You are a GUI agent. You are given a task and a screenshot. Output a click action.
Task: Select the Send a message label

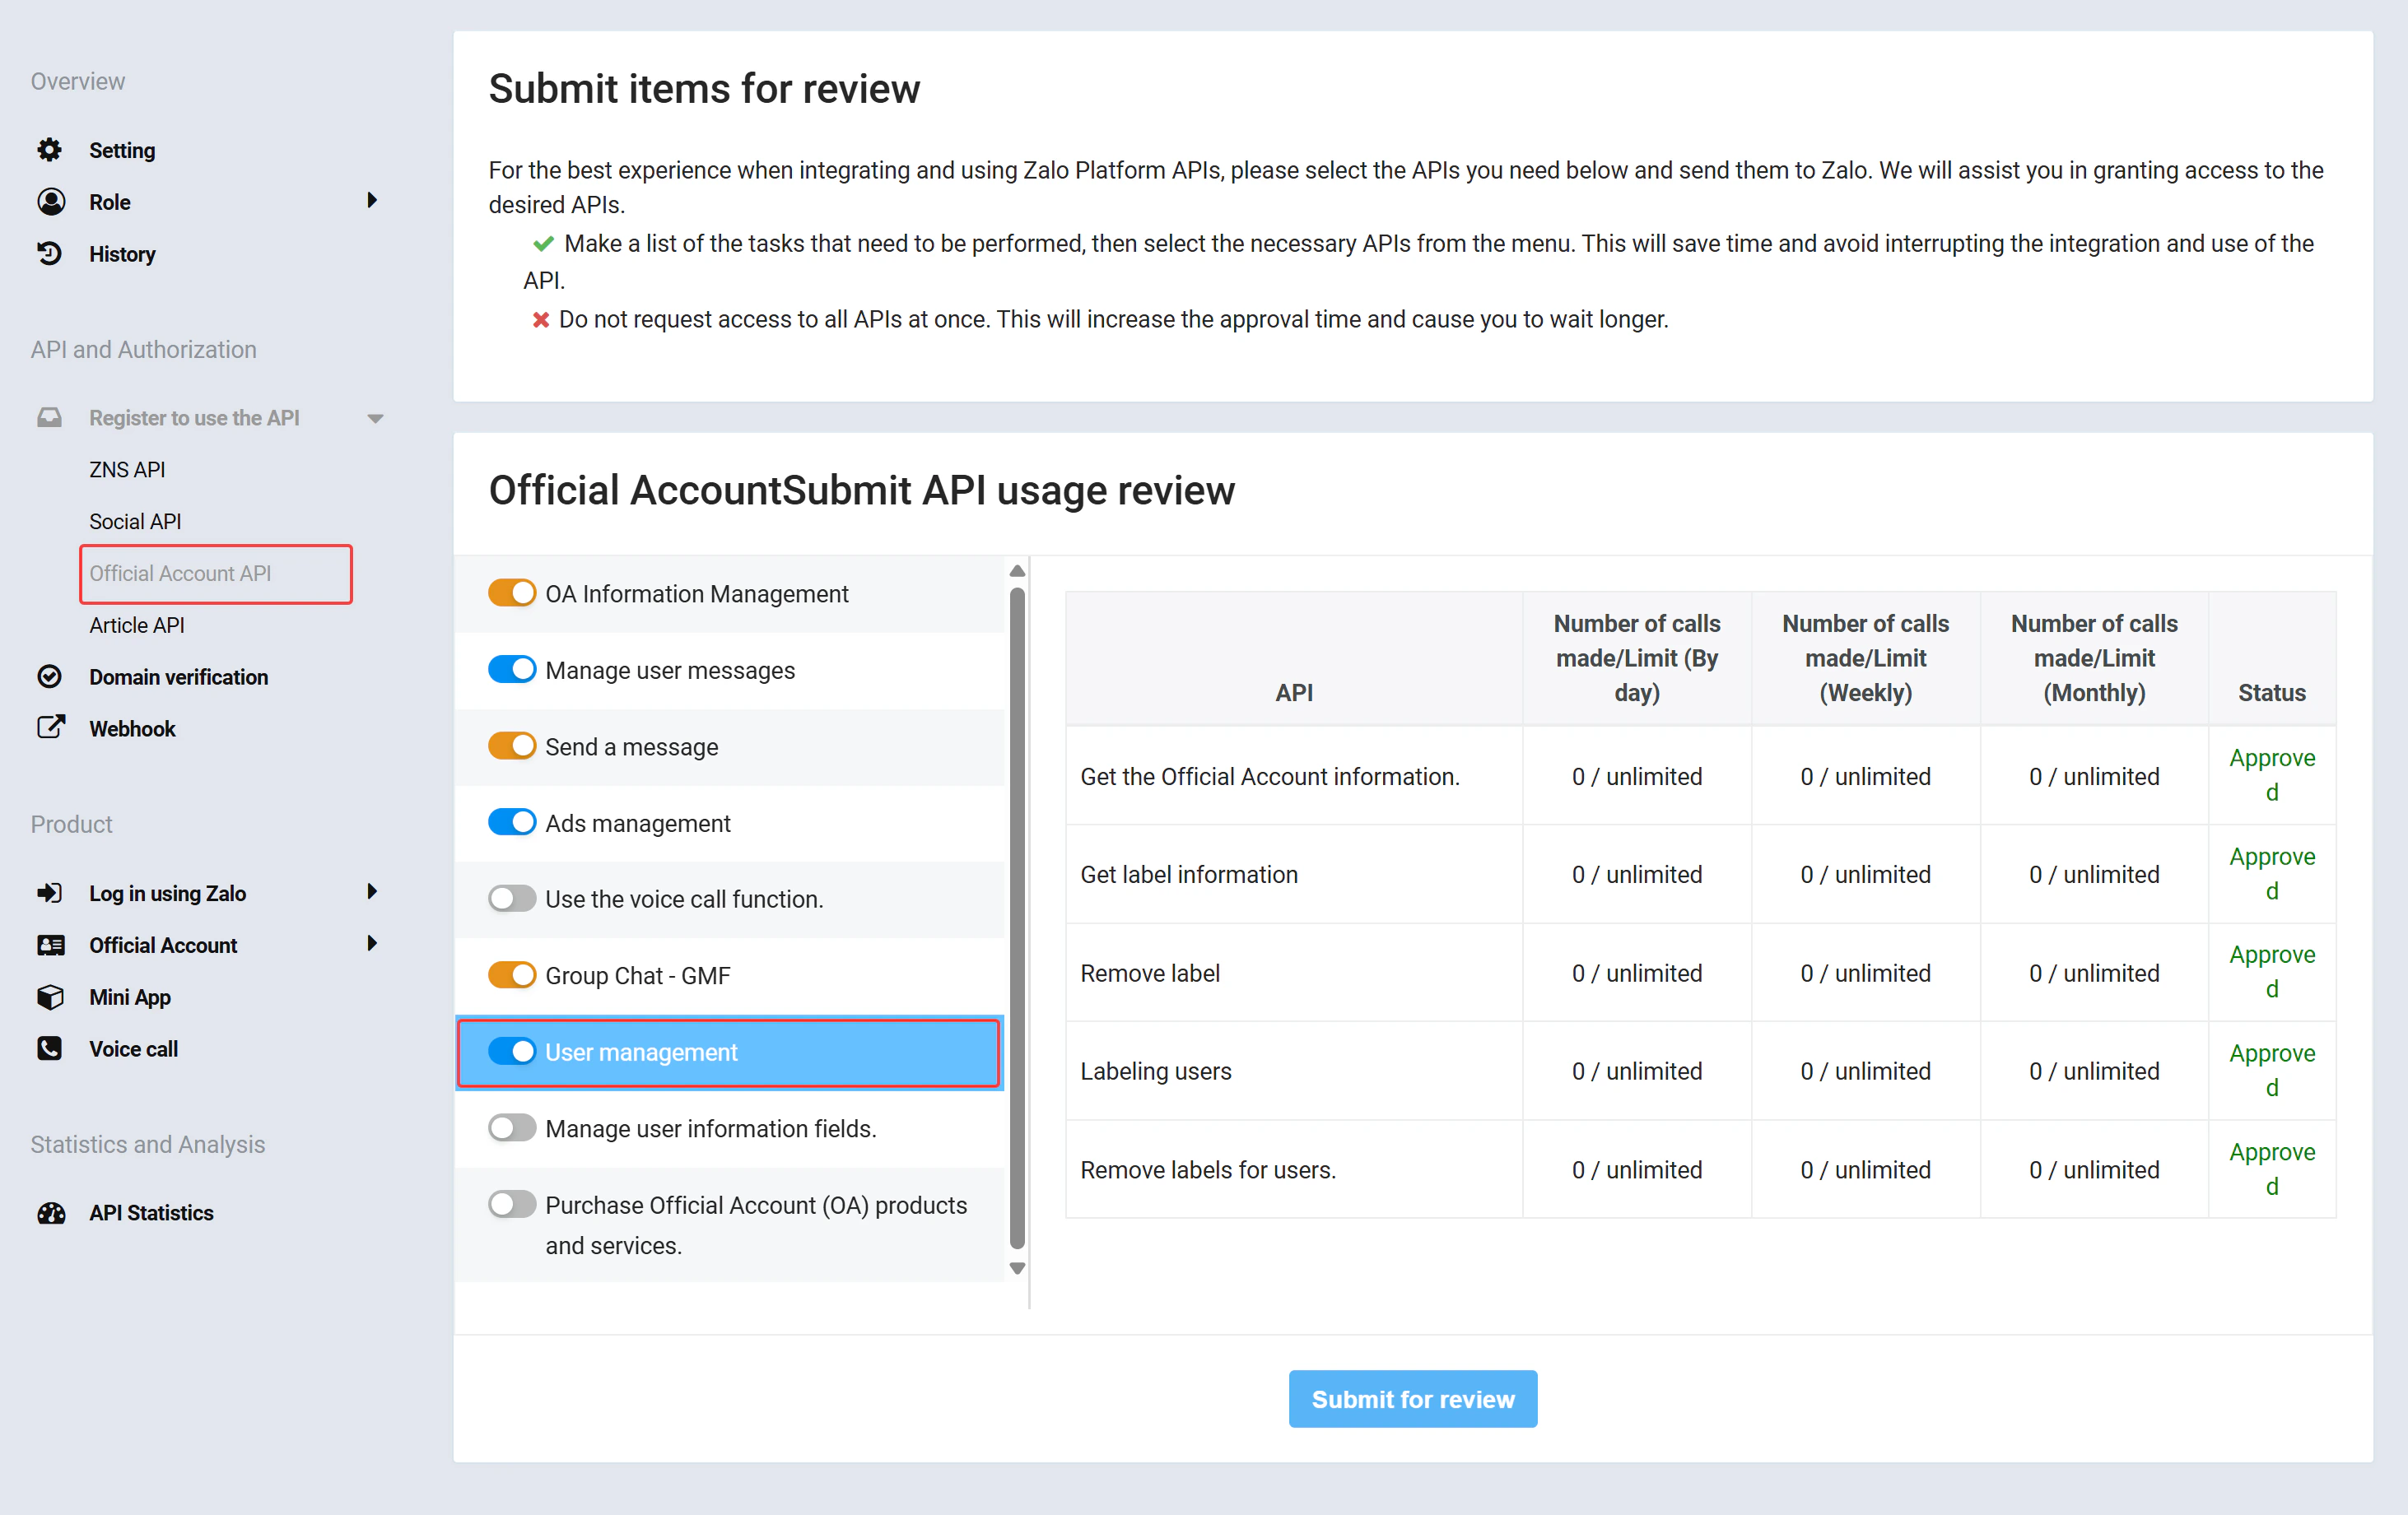point(631,746)
